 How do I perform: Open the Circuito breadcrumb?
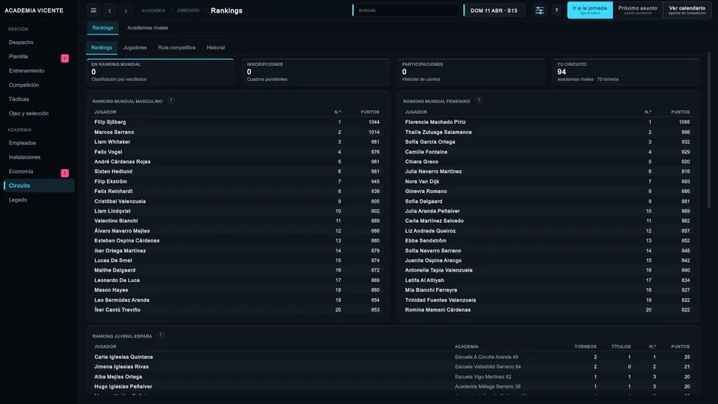[188, 10]
